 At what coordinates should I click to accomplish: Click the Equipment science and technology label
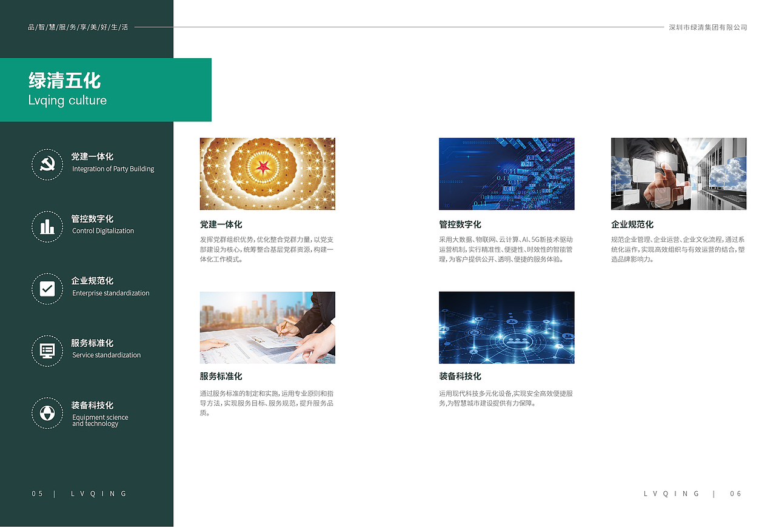coord(100,420)
